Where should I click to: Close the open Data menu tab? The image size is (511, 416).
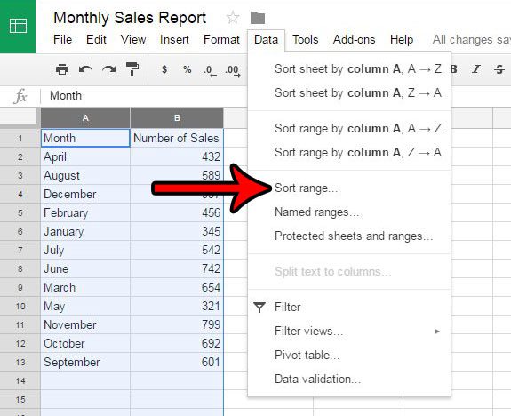(266, 40)
